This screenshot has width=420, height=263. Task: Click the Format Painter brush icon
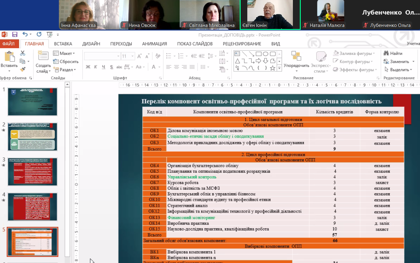point(23,69)
